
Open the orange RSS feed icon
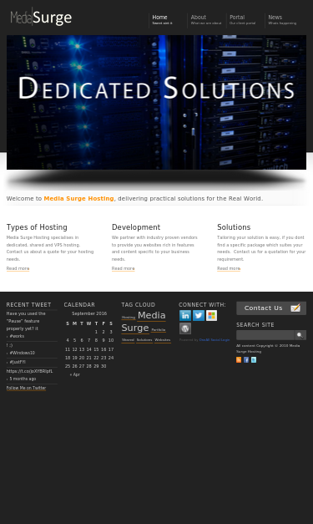click(239, 360)
